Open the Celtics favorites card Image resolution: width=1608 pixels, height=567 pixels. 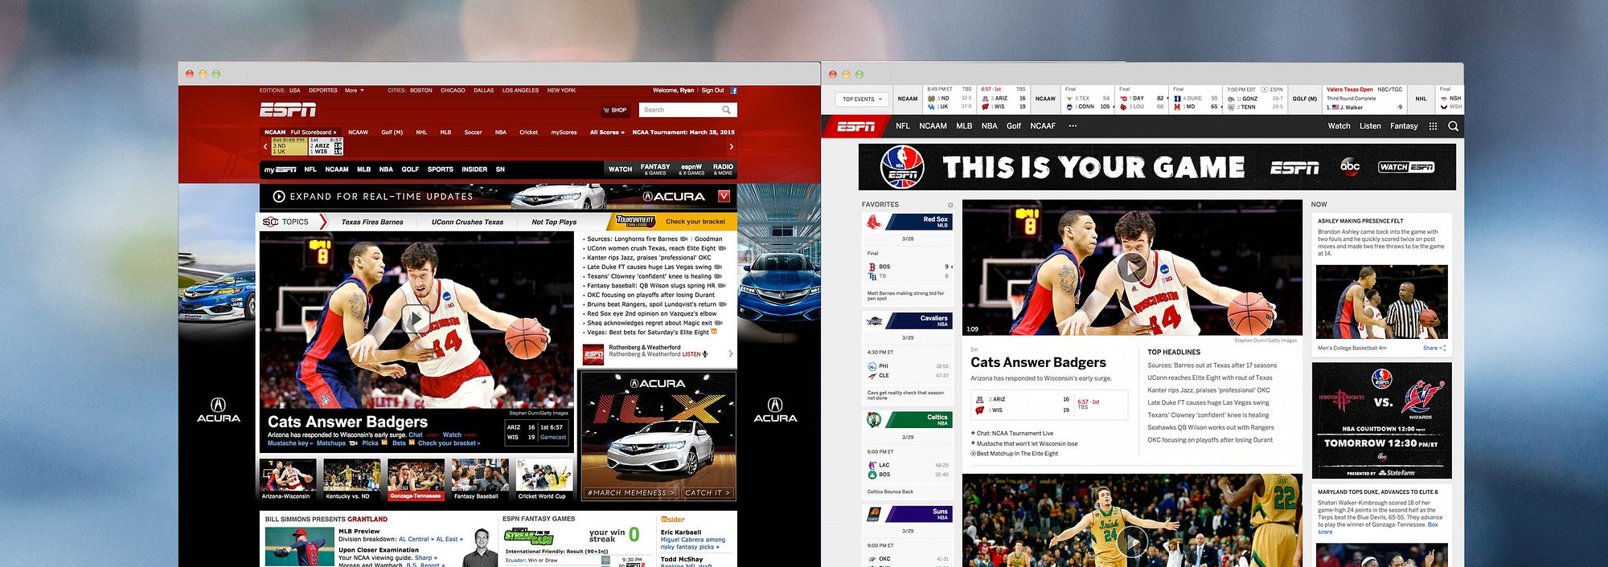click(908, 455)
